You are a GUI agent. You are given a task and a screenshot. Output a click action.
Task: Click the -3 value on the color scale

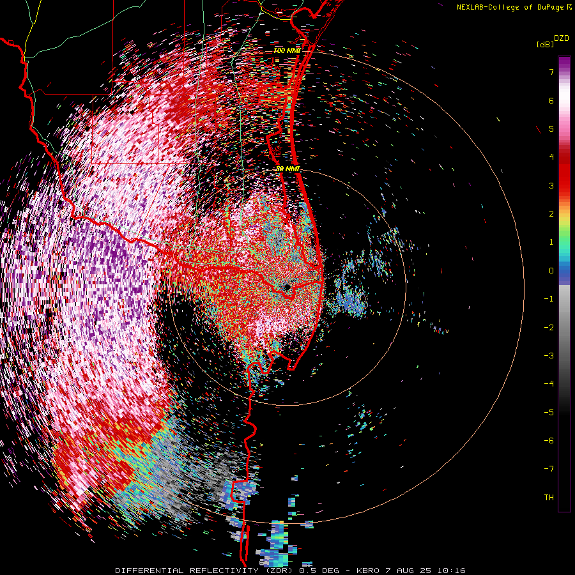[x=549, y=356]
